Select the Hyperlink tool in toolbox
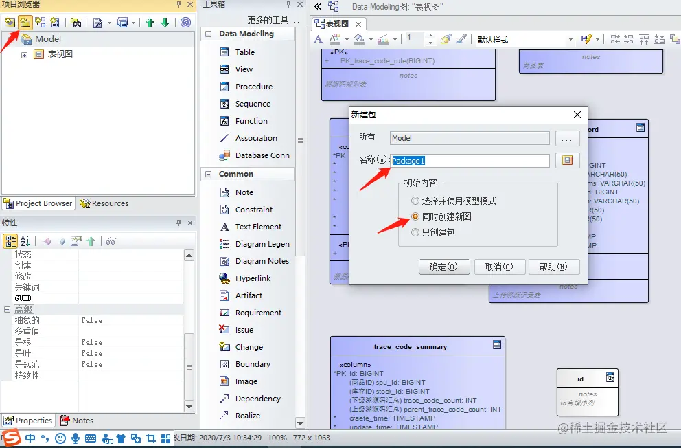 pyautogui.click(x=253, y=278)
